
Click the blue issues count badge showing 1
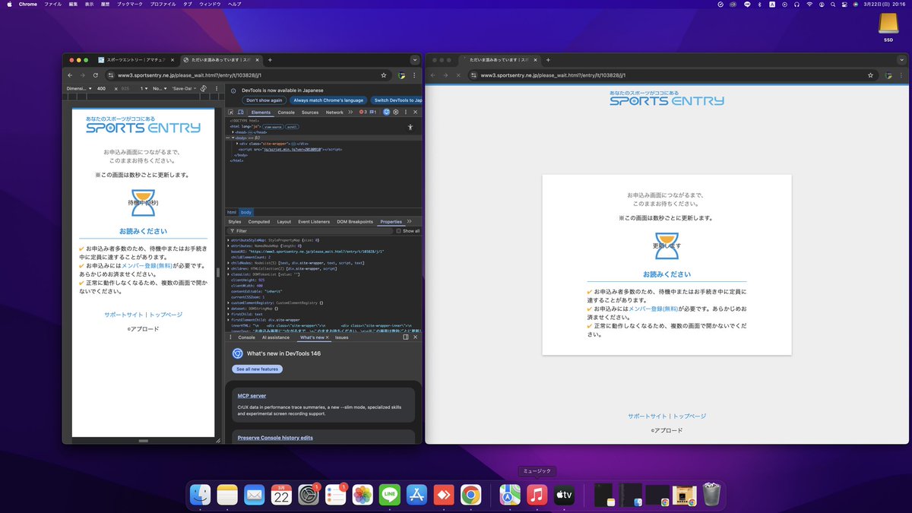pyautogui.click(x=373, y=112)
